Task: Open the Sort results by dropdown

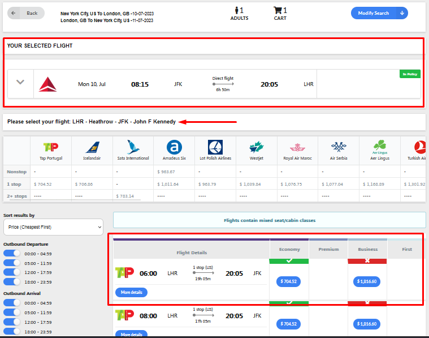Action: click(53, 227)
